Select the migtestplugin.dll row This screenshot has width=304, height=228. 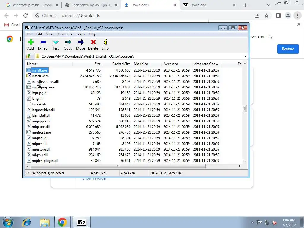coord(134,161)
